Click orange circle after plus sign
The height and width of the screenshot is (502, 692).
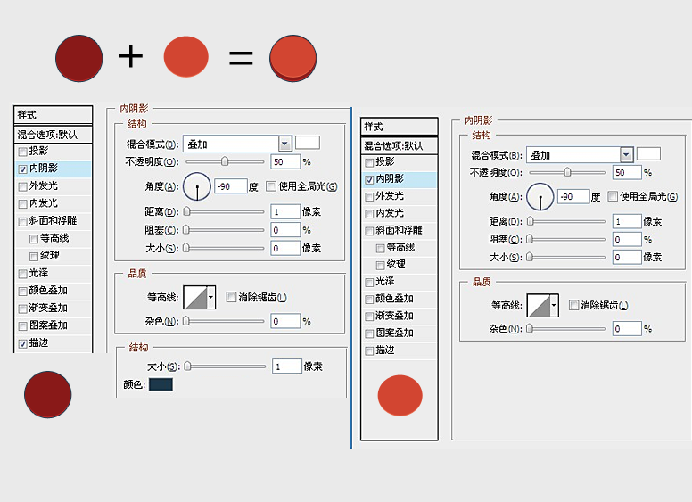coord(185,57)
